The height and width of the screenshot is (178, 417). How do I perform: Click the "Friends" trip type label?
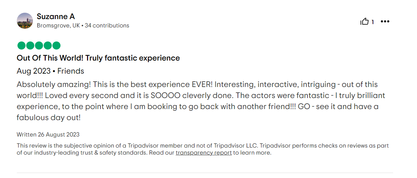coord(71,71)
